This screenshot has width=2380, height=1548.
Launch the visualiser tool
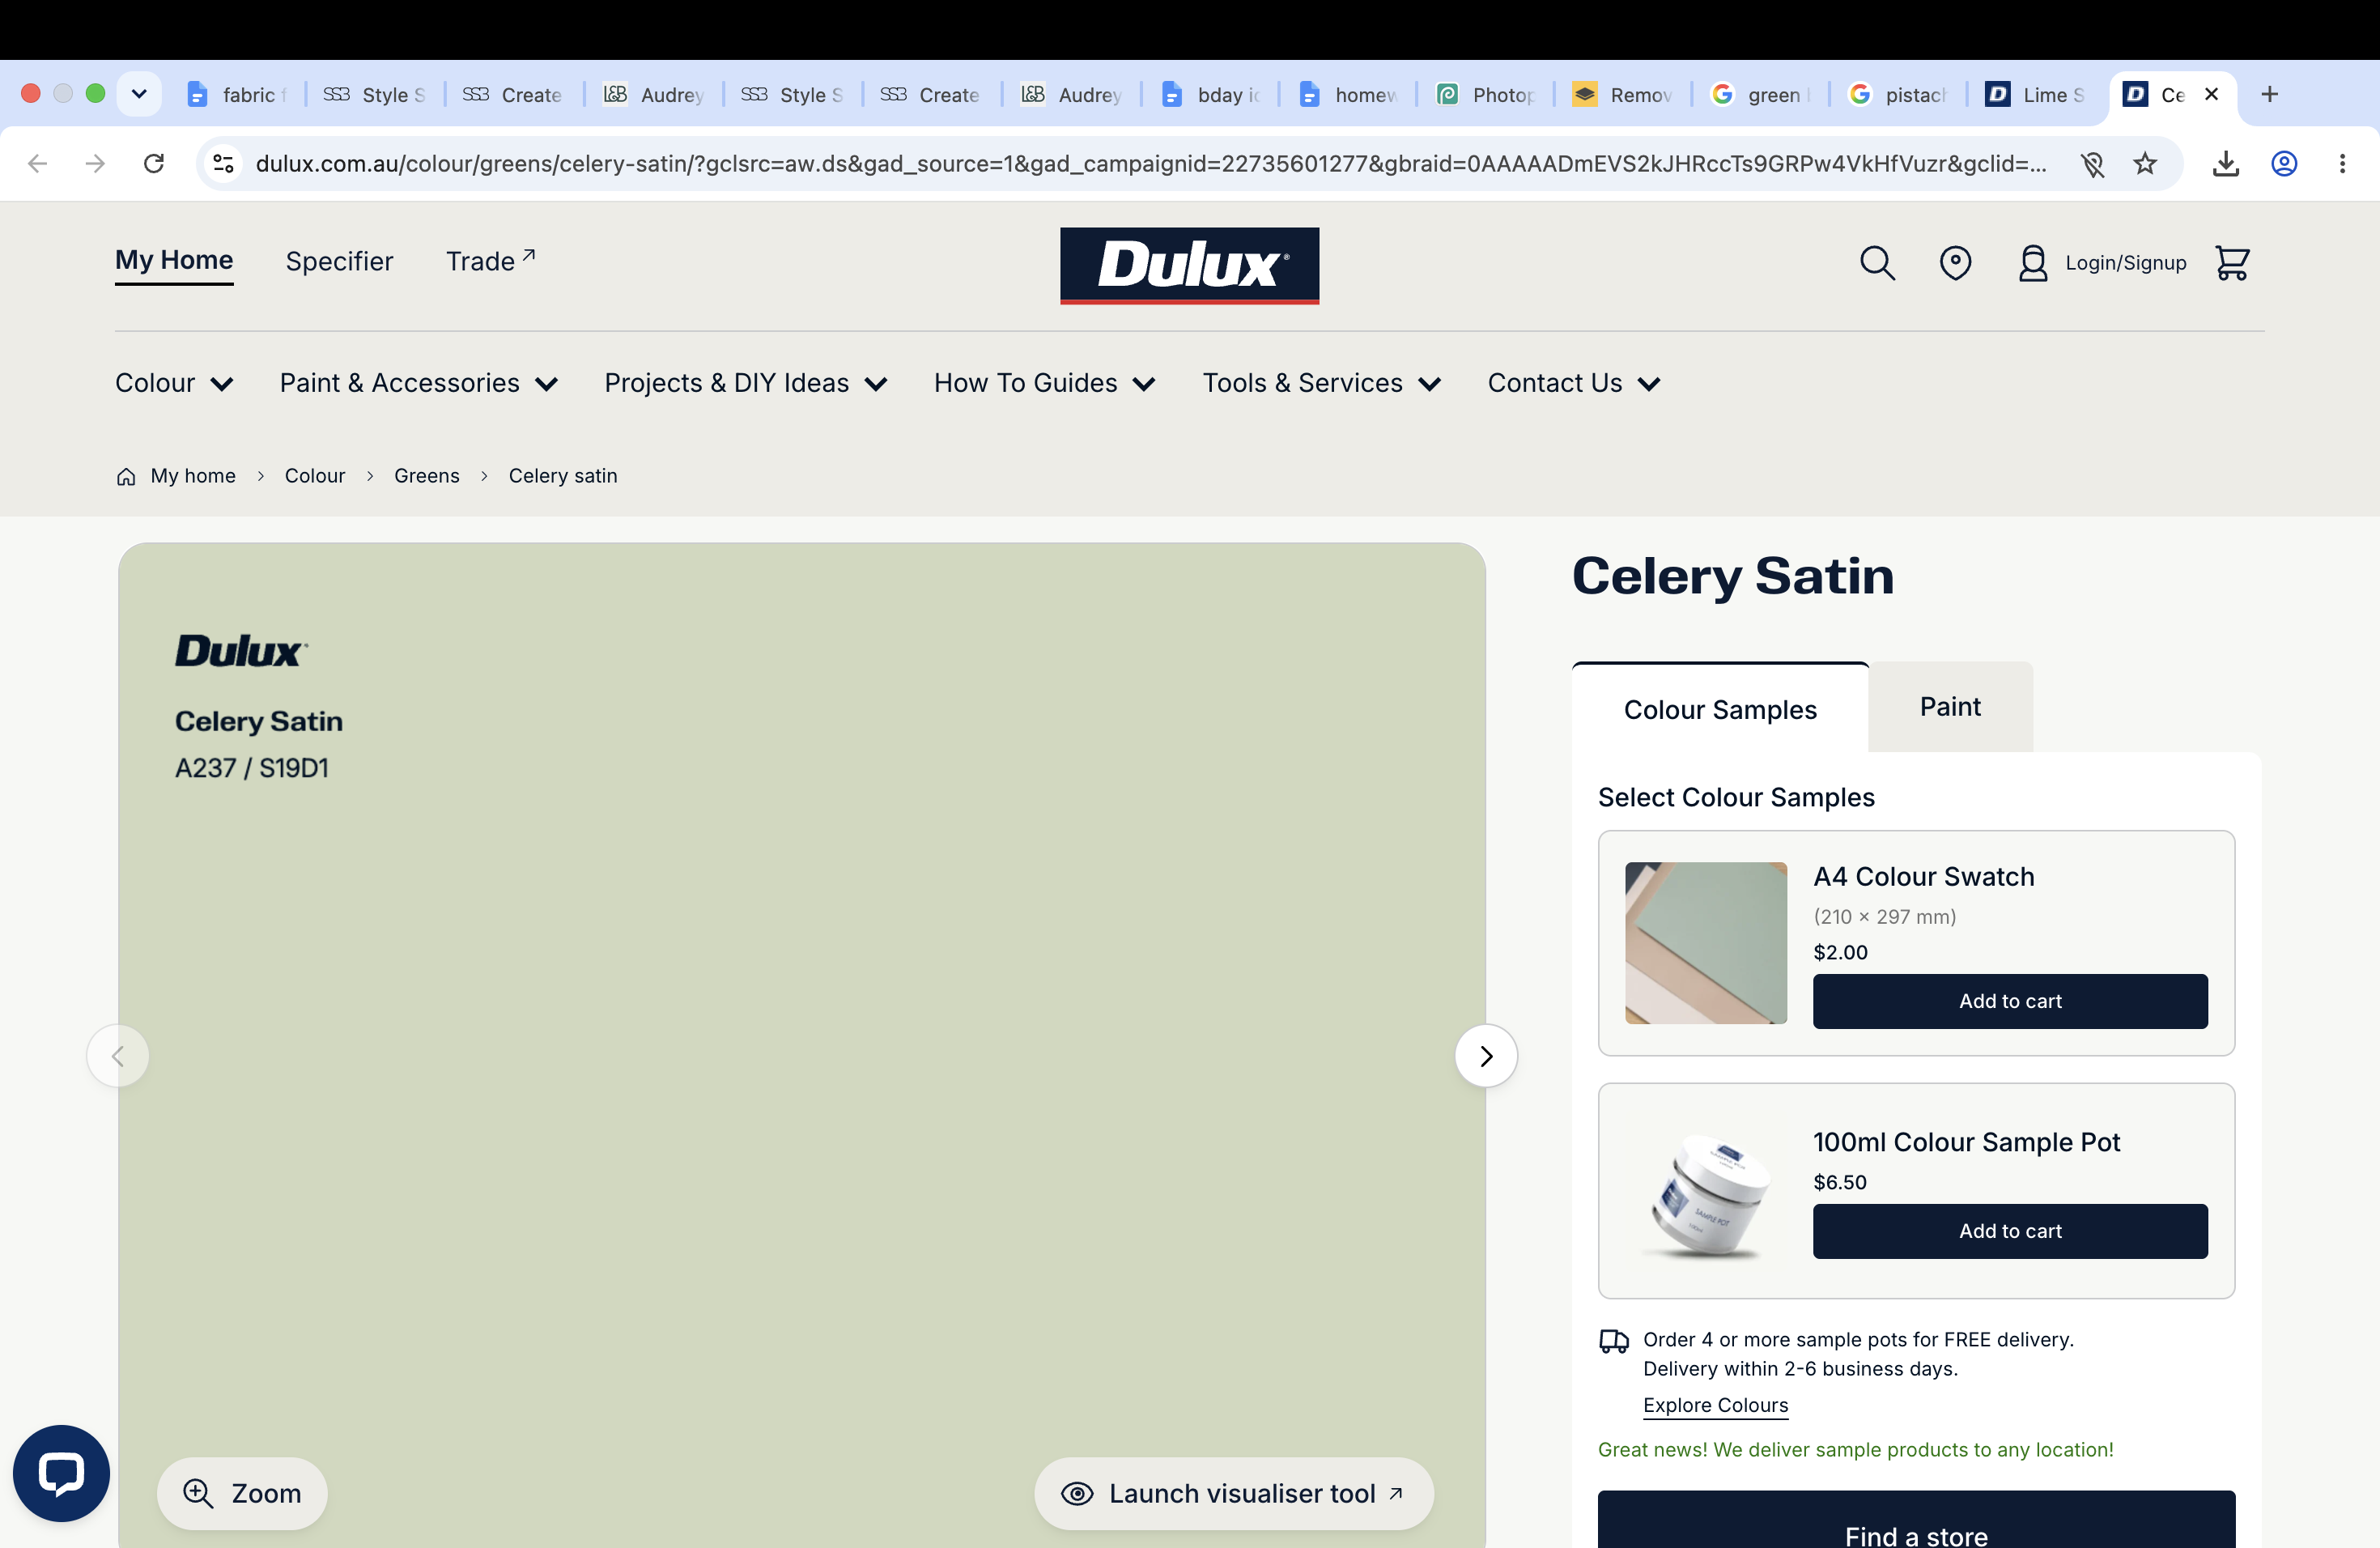click(1234, 1493)
